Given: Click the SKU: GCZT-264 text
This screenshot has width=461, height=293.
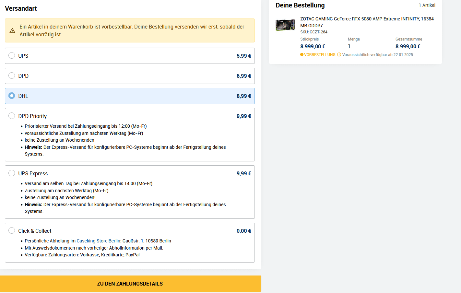Looking at the screenshot, I should pos(314,32).
